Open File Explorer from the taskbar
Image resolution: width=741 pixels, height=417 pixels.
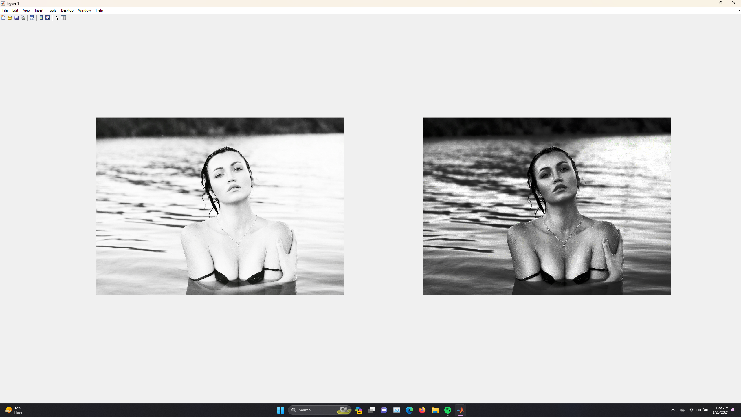click(x=435, y=410)
